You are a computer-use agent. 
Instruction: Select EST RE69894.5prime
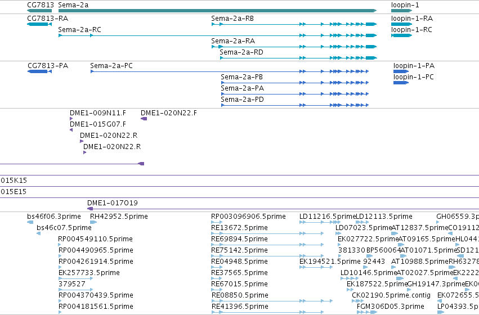click(x=239, y=239)
